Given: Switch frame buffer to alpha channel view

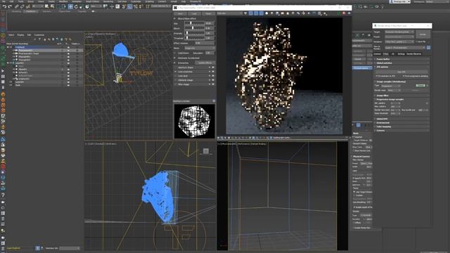Looking at the screenshot, I should click(x=266, y=13).
